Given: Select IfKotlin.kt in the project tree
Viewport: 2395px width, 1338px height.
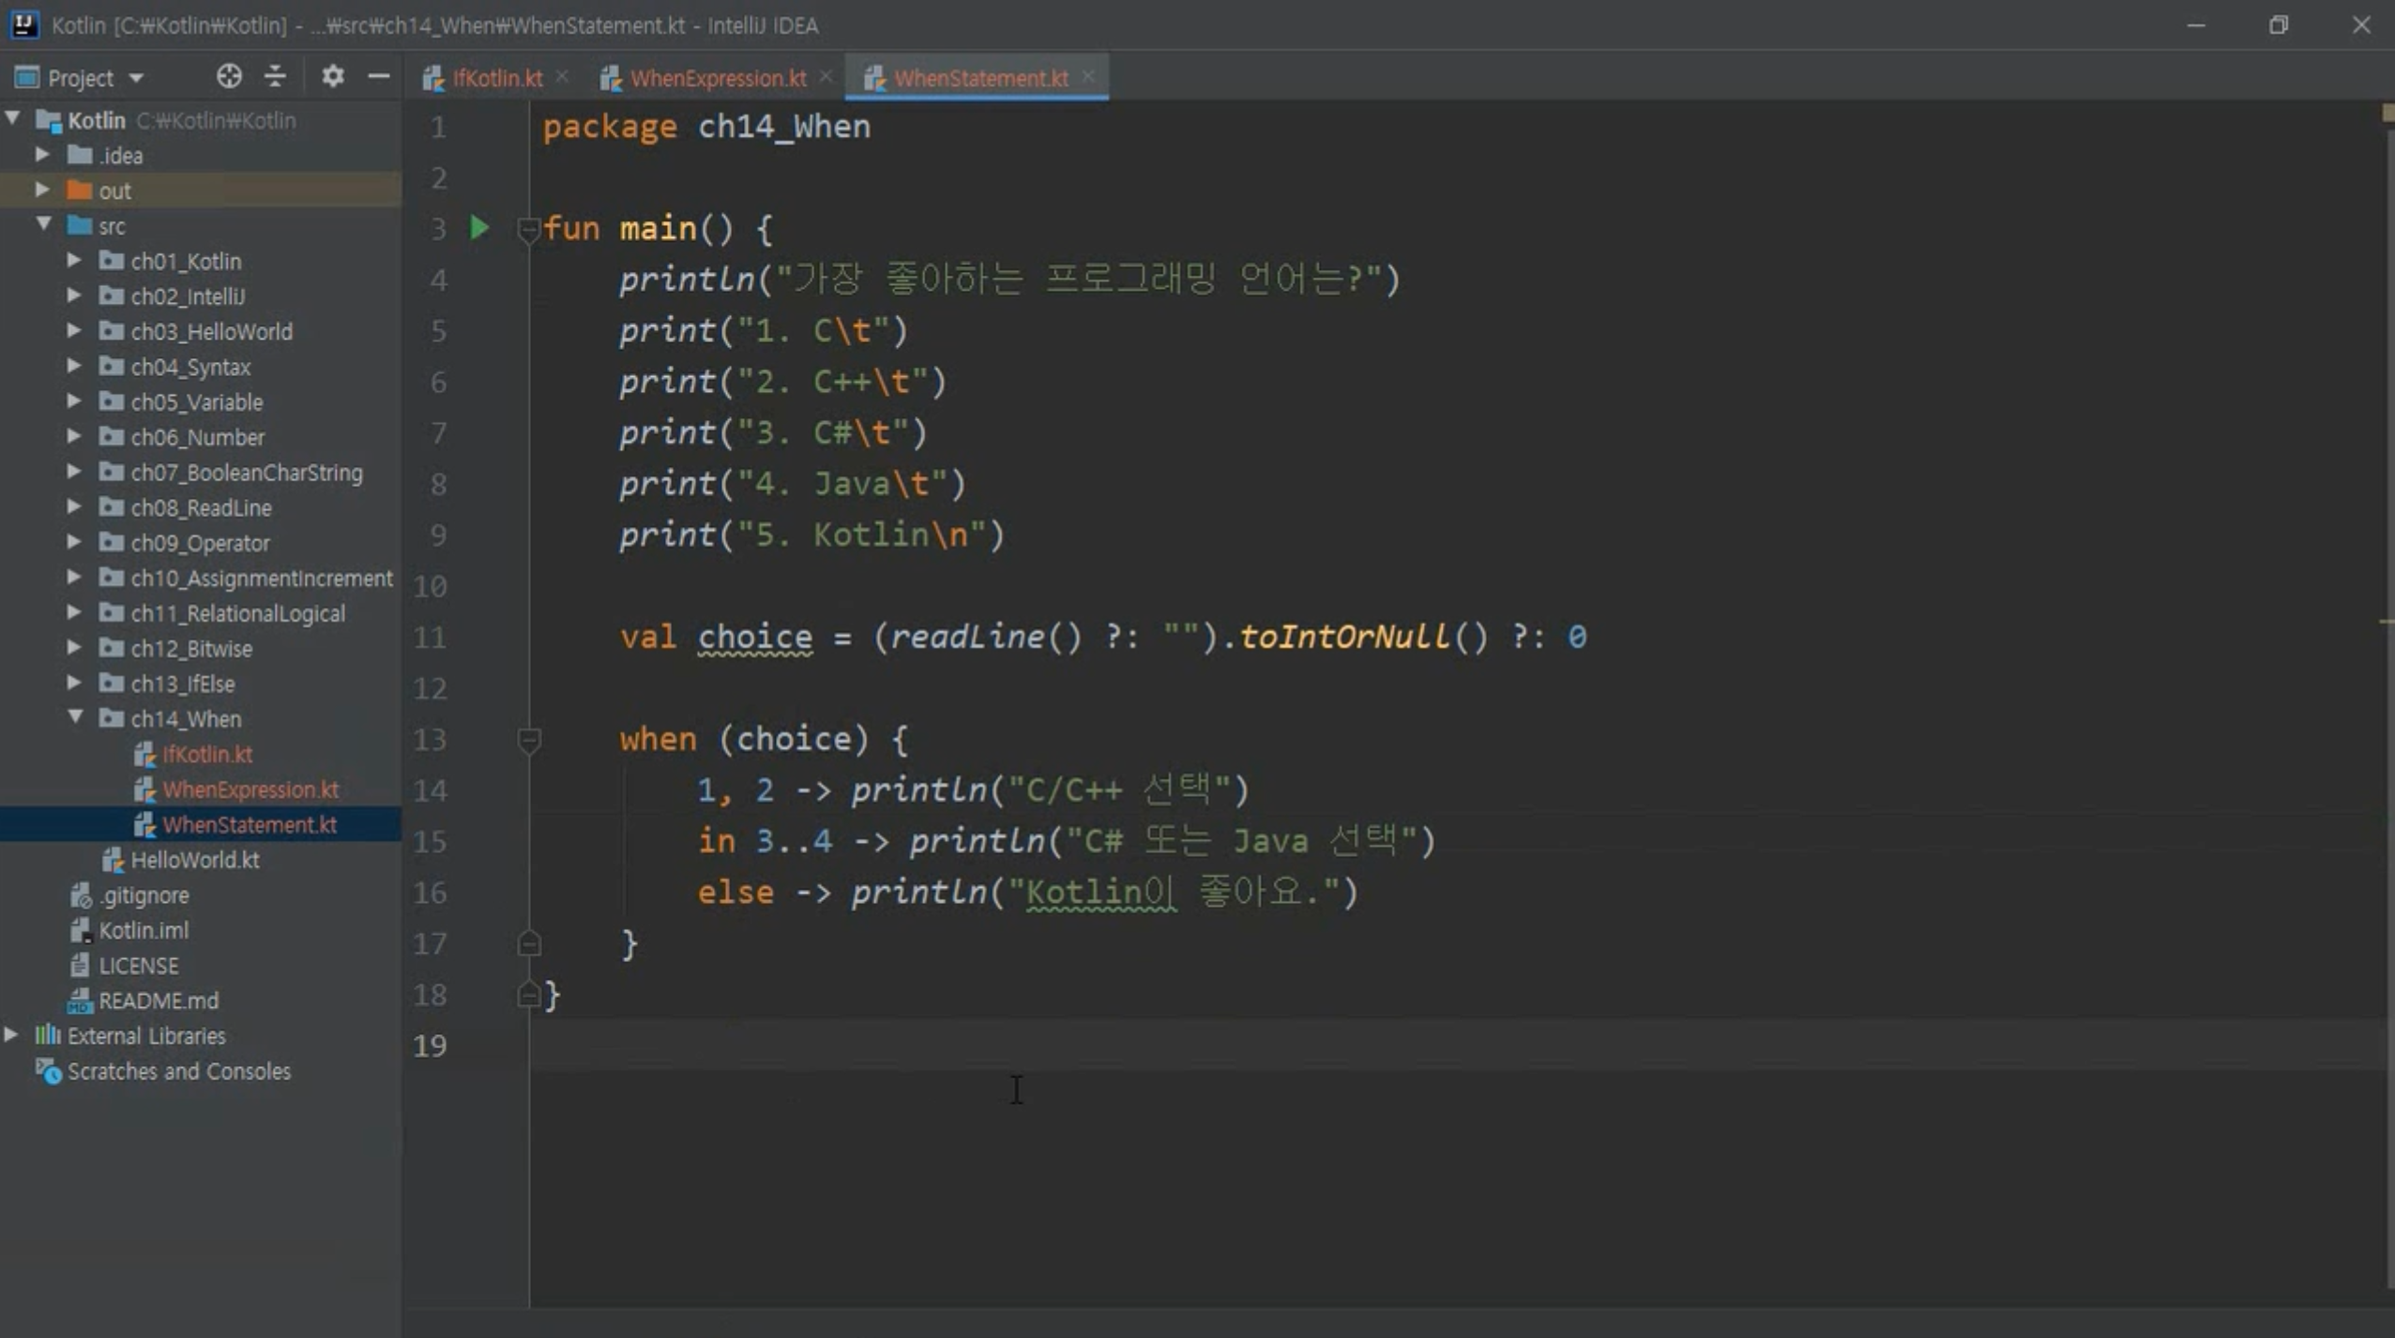Looking at the screenshot, I should coord(207,755).
